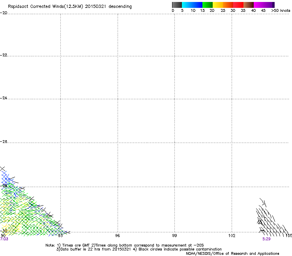Click the 93 longitude label
Screen dimensions: 292x256
(60, 236)
